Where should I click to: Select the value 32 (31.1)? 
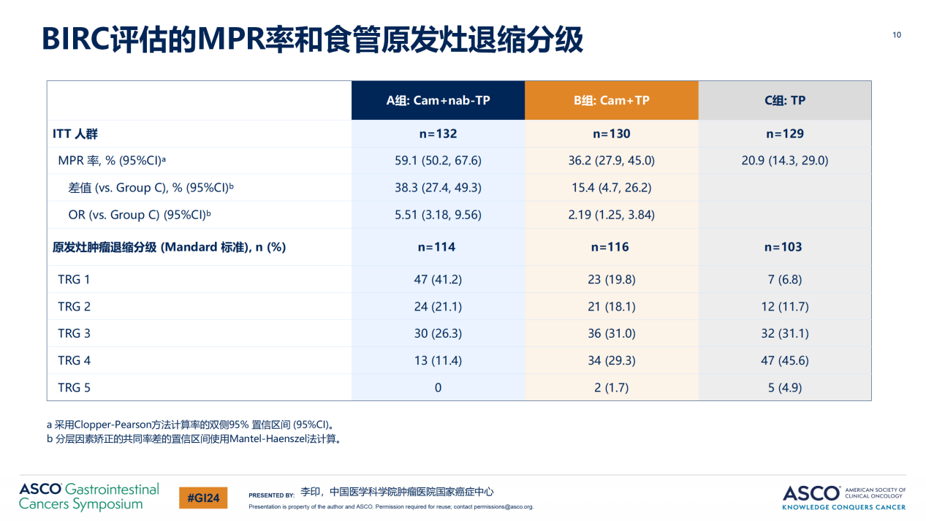tap(785, 333)
